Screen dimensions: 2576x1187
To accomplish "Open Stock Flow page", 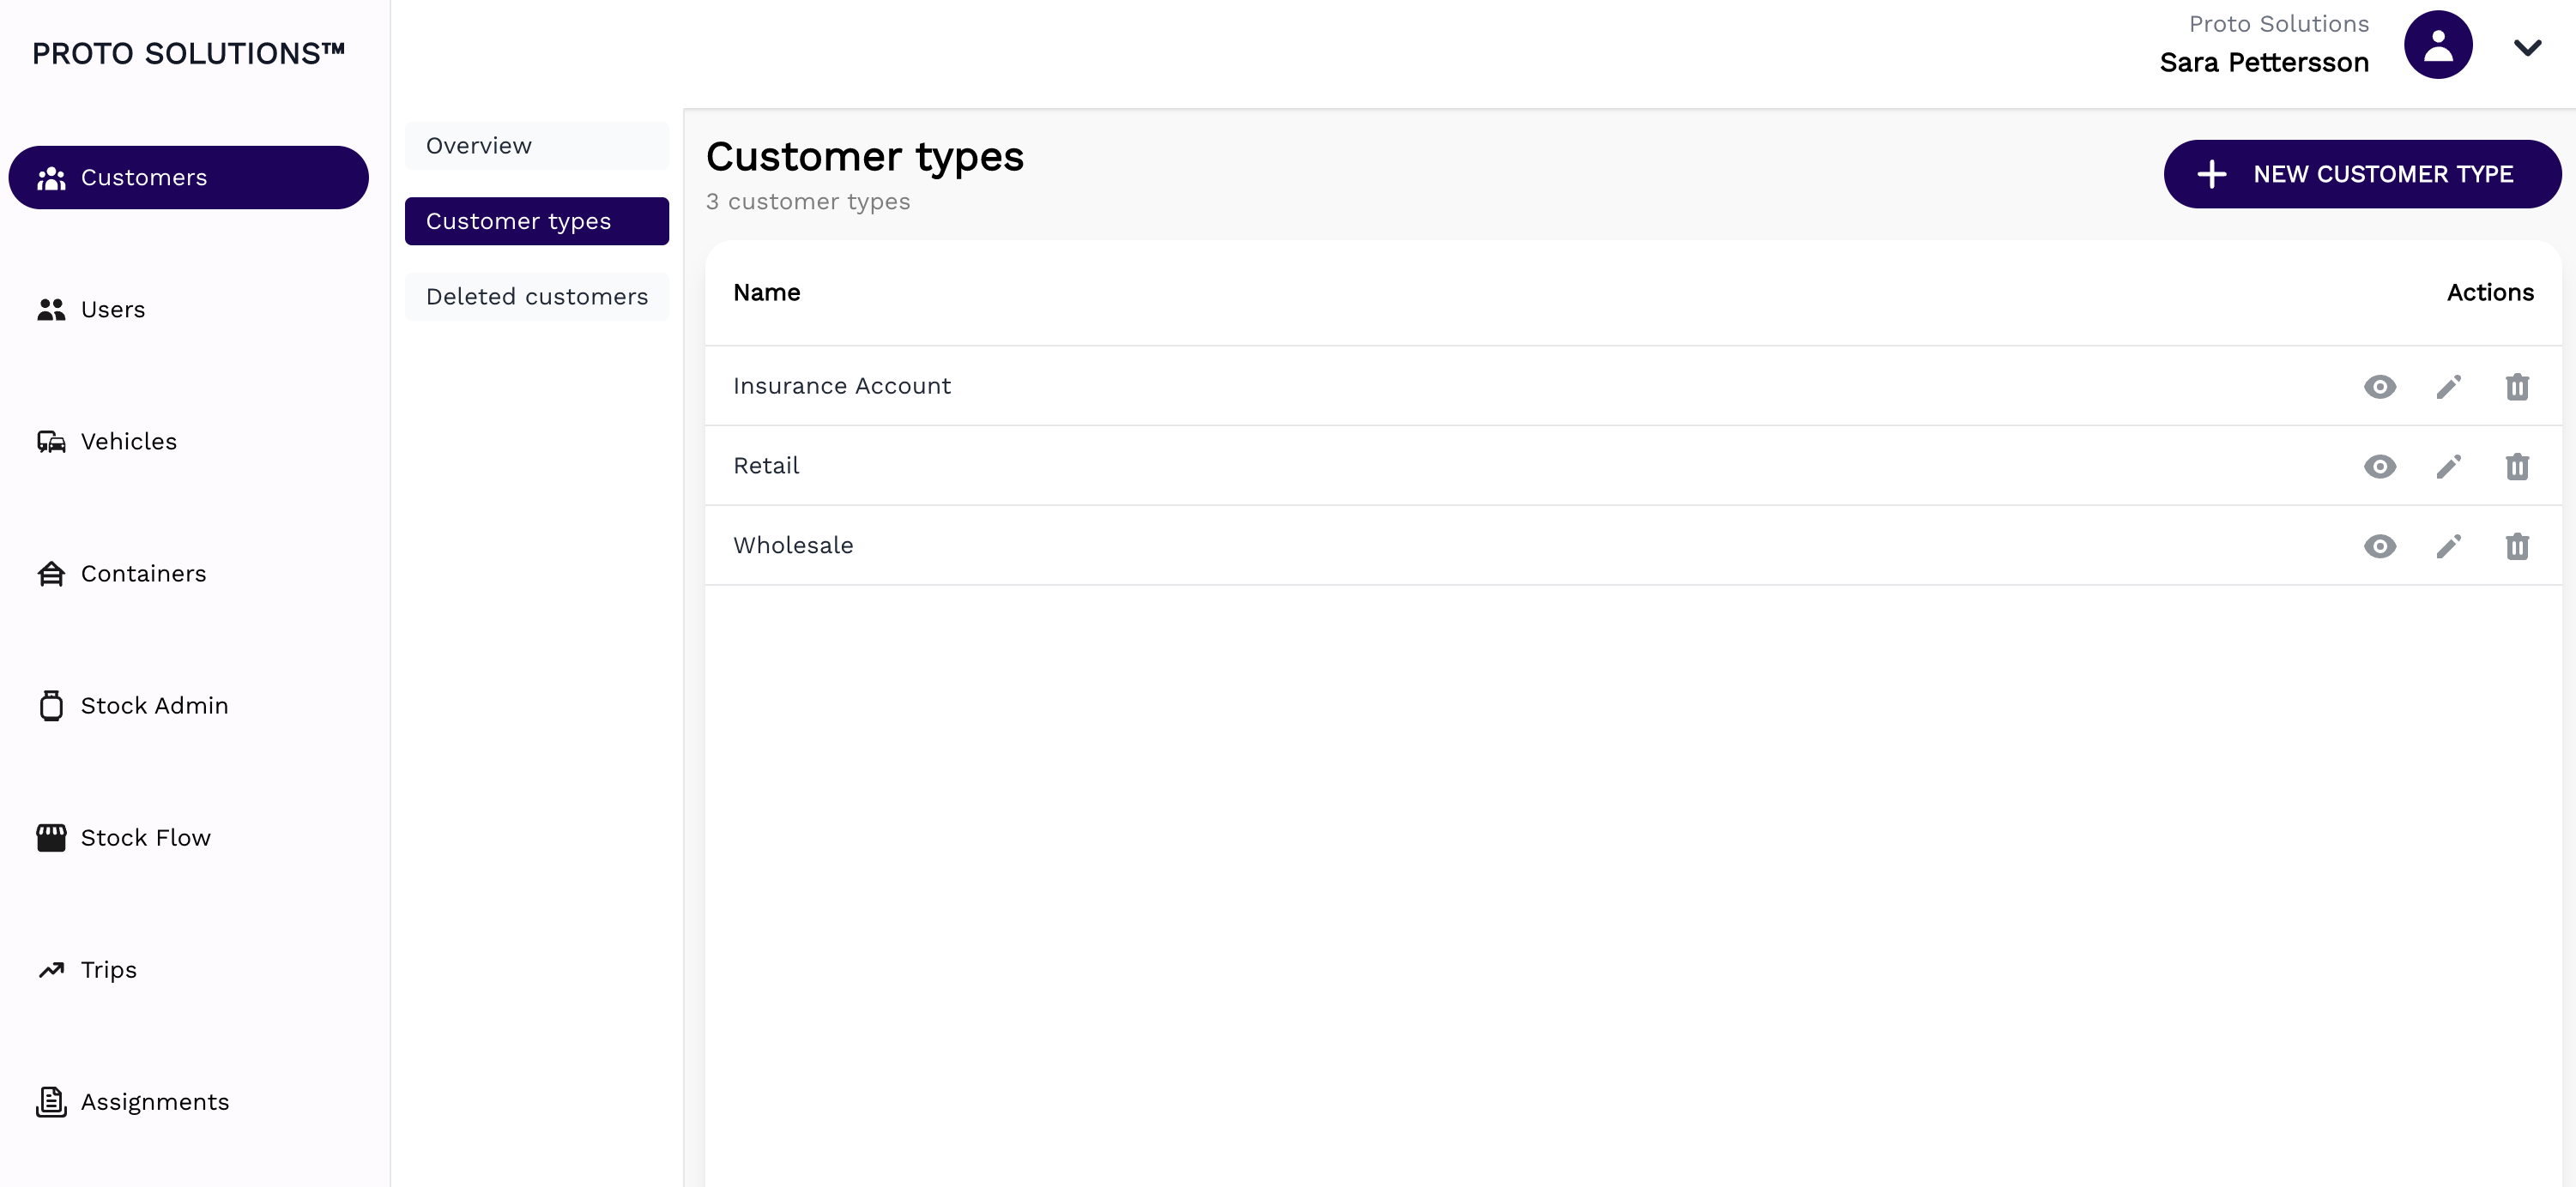I will pyautogui.click(x=188, y=837).
